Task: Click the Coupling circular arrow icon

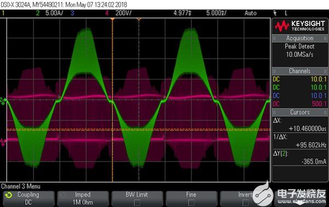Action: tap(9, 196)
